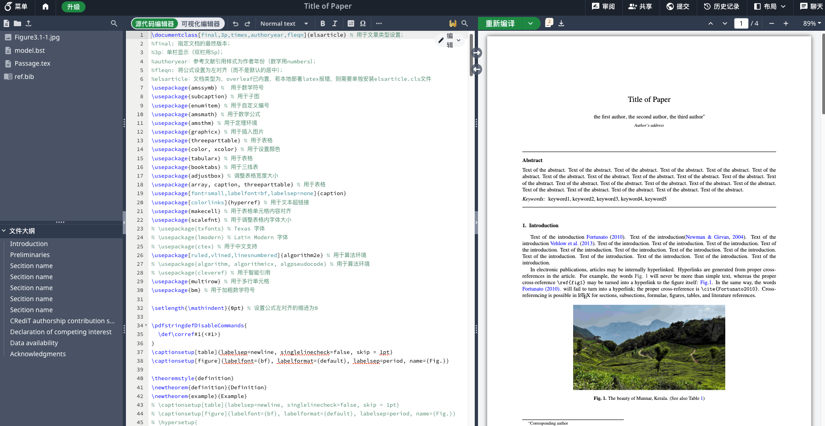
Task: Apply bold formatting
Action: point(323,23)
